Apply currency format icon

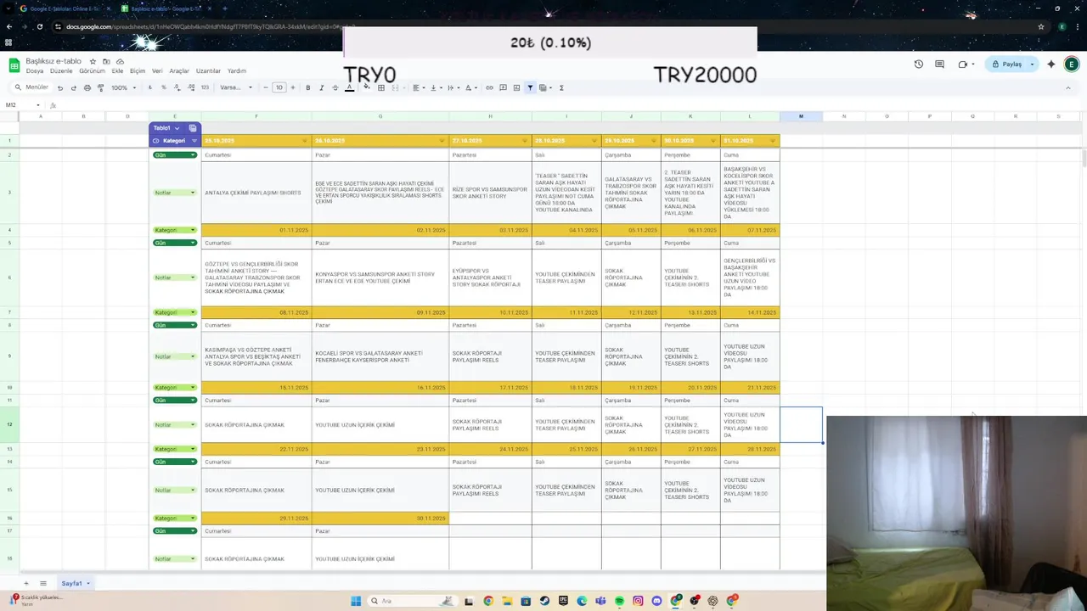coord(150,87)
